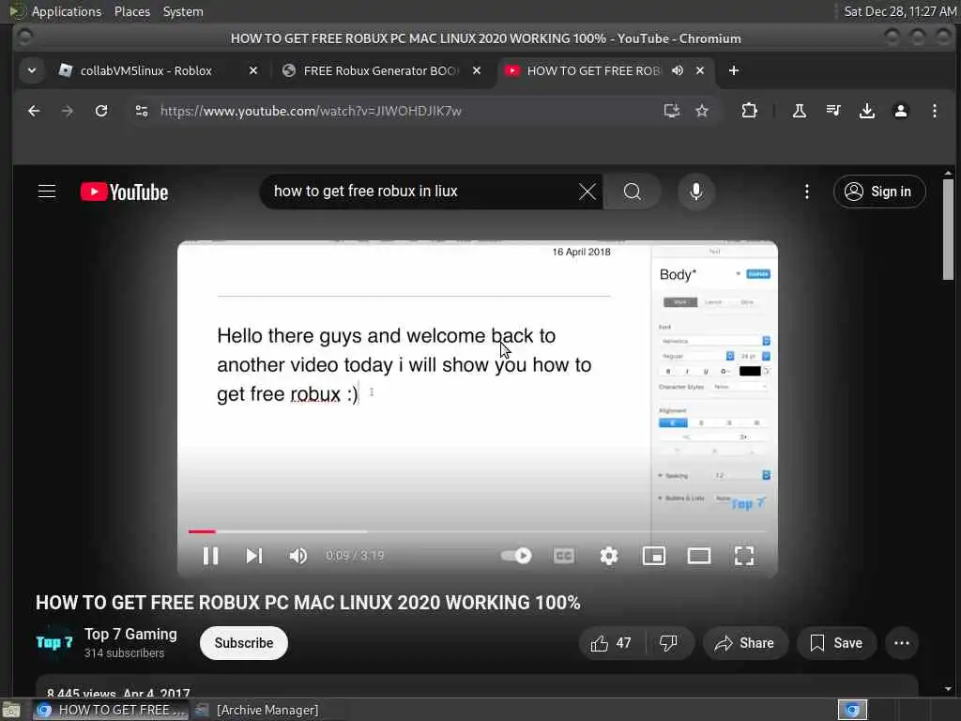Open Chromium three-dot menu

pyautogui.click(x=934, y=111)
